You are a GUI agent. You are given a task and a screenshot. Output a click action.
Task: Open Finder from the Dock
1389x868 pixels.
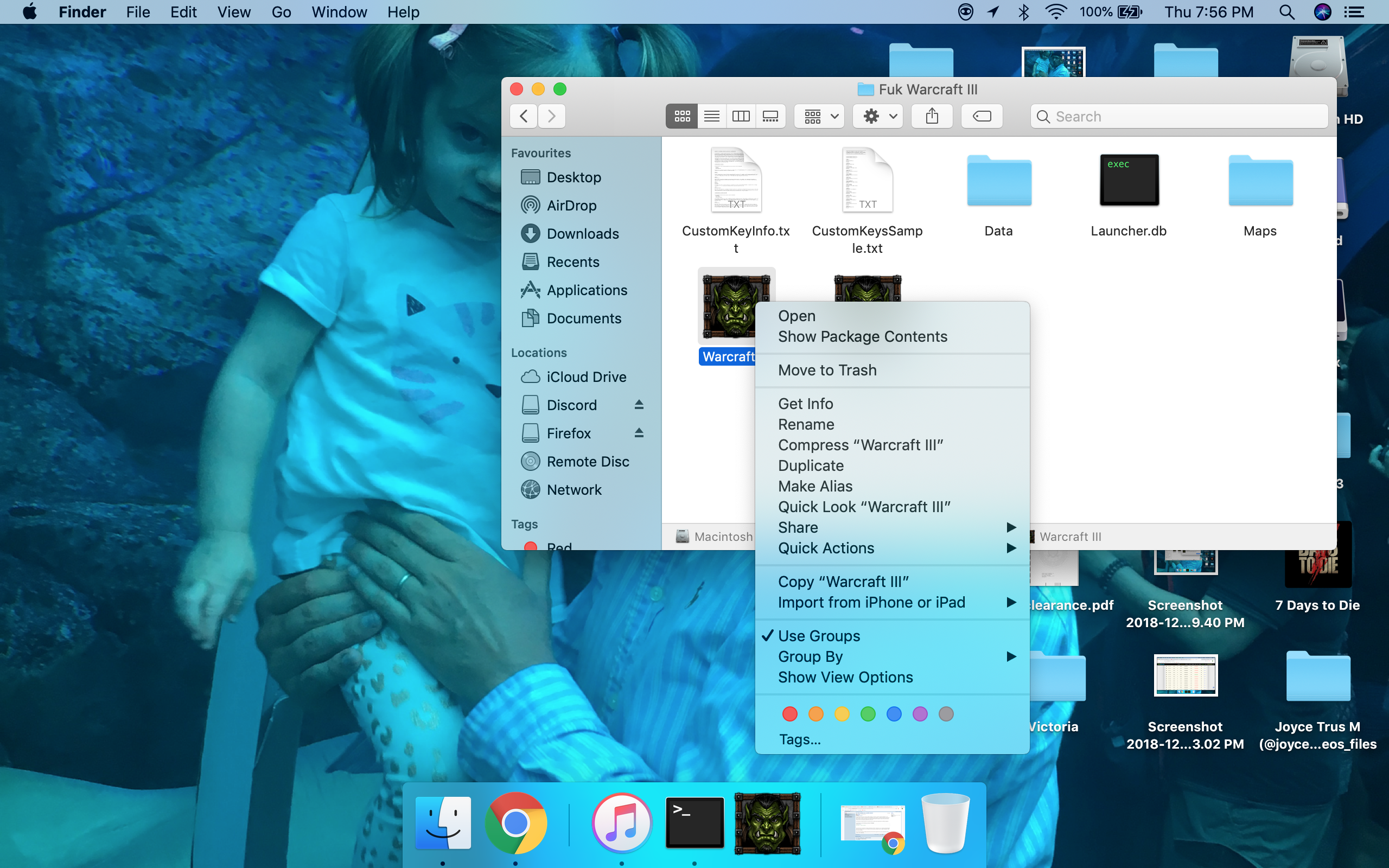click(x=443, y=822)
